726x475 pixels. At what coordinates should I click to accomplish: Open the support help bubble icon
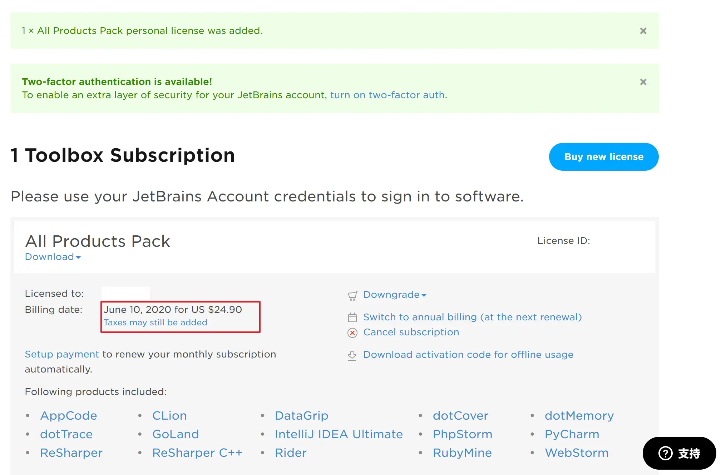pos(665,453)
